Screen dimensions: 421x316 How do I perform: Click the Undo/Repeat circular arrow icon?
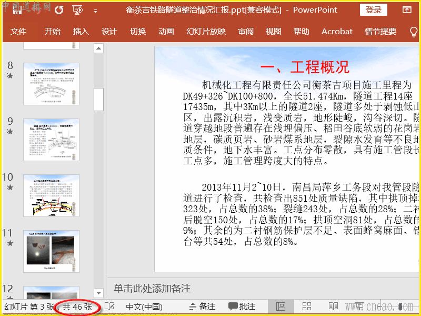(59, 10)
